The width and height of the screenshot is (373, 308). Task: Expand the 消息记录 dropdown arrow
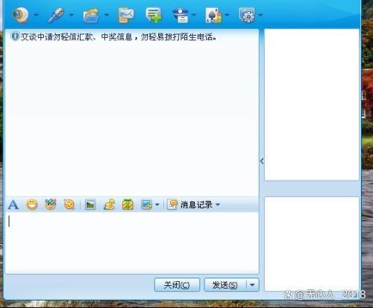218,205
